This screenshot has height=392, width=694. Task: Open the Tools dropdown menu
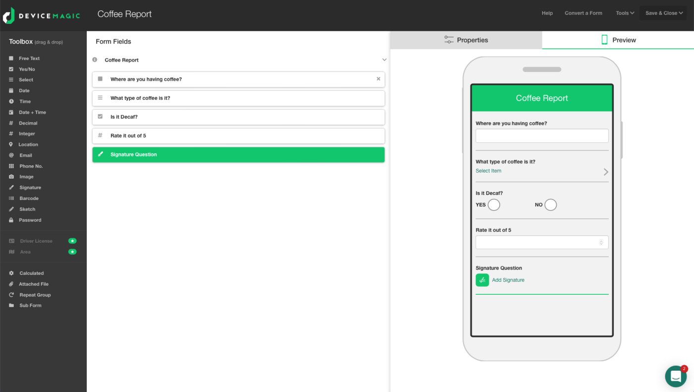click(x=625, y=13)
